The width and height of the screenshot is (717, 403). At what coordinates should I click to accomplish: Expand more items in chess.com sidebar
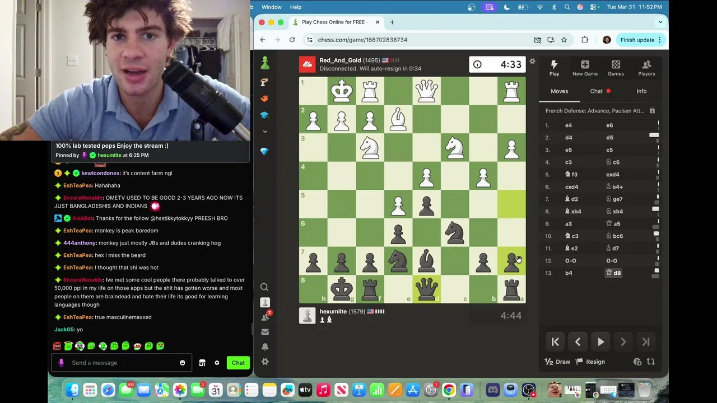click(x=265, y=132)
